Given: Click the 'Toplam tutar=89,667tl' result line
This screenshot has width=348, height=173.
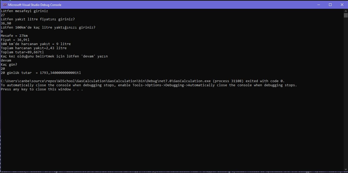Looking at the screenshot, I should tap(22, 52).
